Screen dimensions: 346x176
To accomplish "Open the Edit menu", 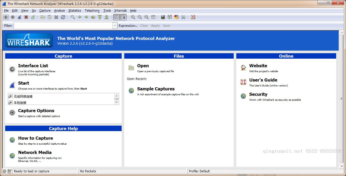I will (15, 11).
